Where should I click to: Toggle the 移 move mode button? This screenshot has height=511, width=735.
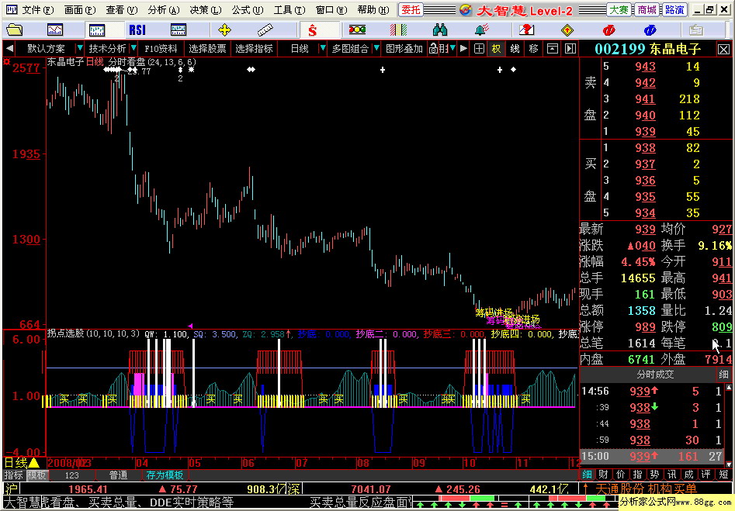[x=533, y=48]
